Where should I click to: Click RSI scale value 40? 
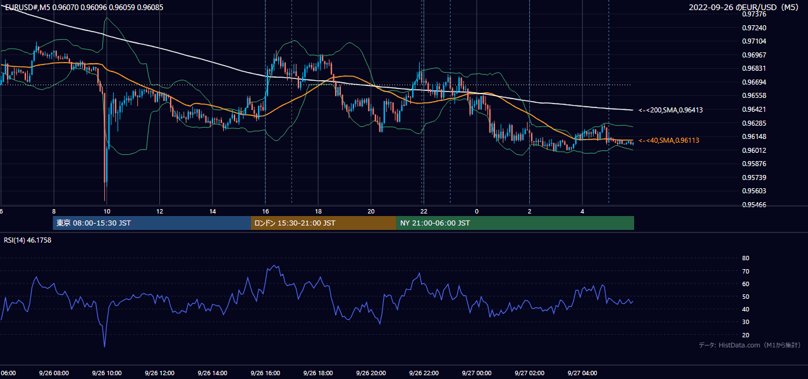(x=745, y=310)
